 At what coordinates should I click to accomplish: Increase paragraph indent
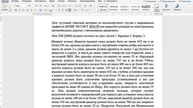pos(80,6)
